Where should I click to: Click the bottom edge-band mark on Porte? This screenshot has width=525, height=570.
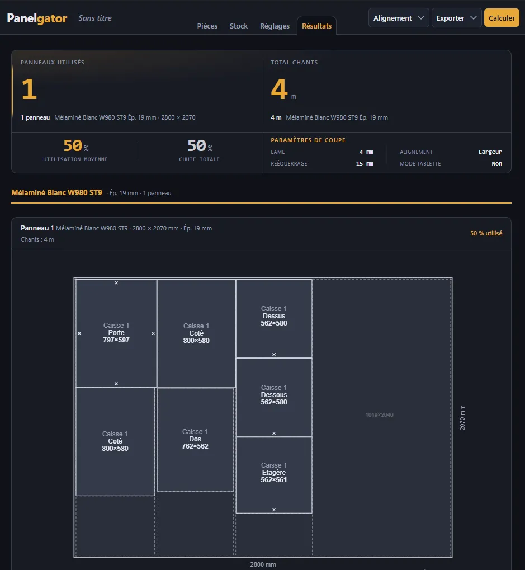pyautogui.click(x=116, y=384)
